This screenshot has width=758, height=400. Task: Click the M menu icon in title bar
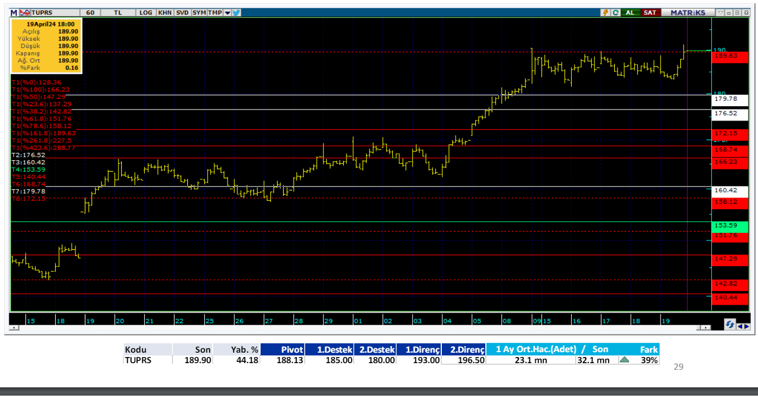14,12
